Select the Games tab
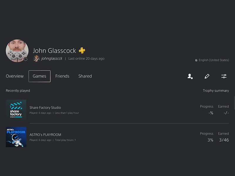 click(39, 76)
